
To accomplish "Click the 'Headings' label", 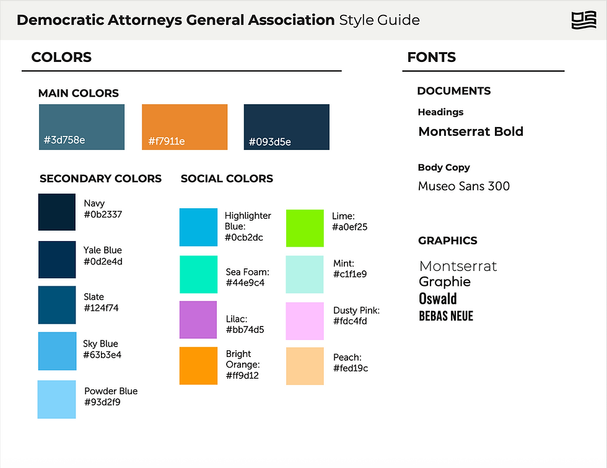I will point(440,112).
